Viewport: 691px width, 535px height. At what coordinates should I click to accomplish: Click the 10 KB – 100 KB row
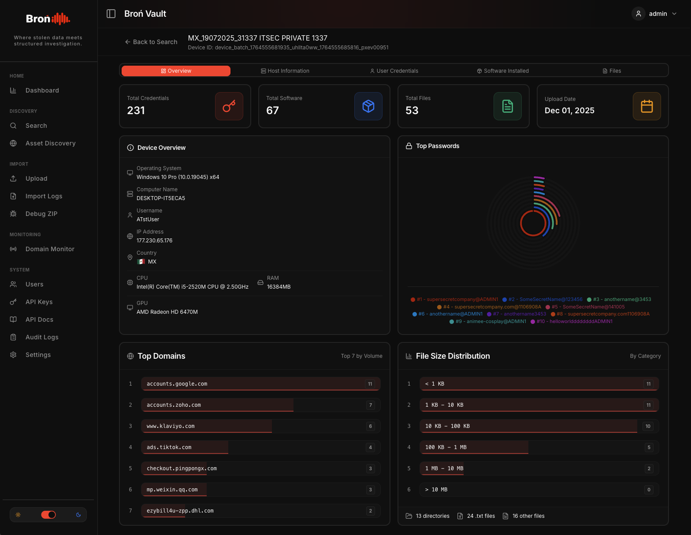point(539,426)
